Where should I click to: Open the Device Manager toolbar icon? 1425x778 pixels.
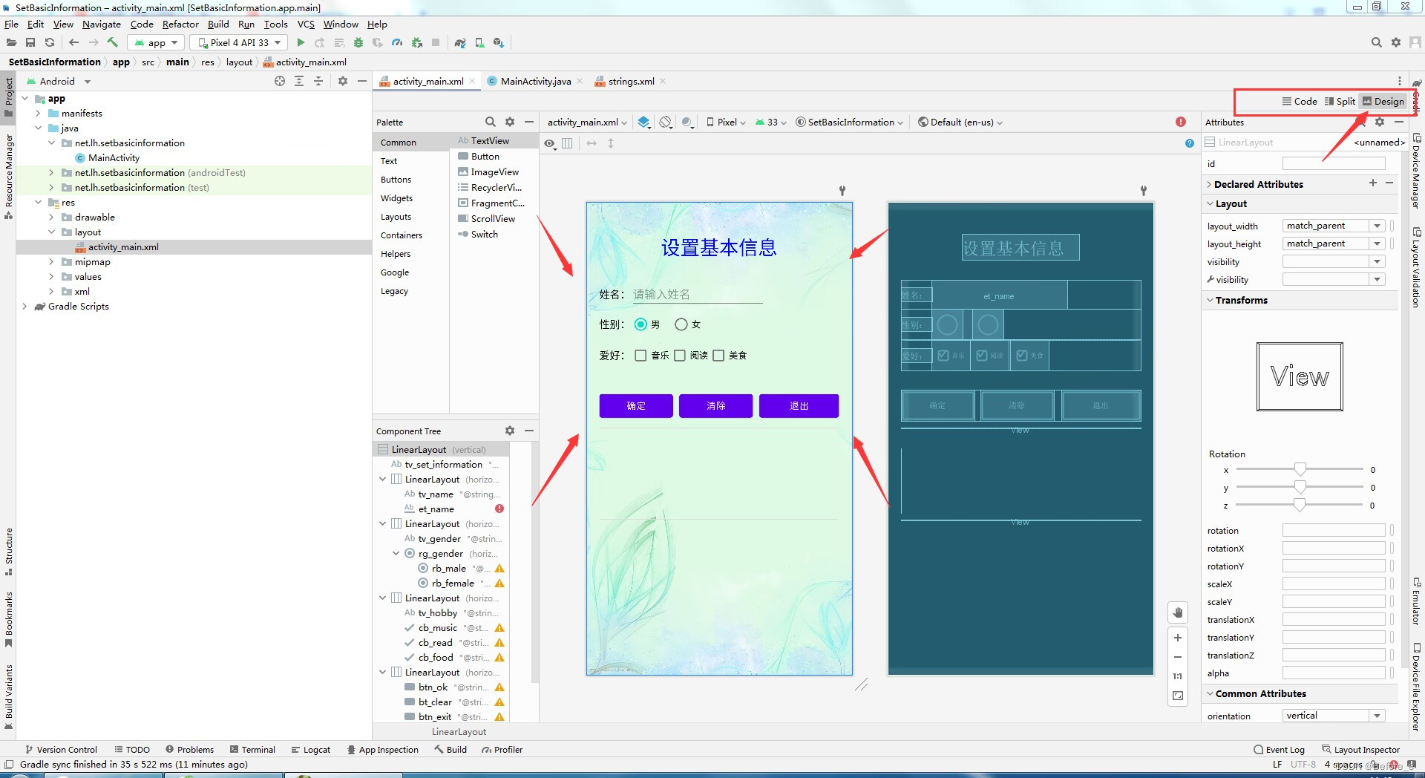479,42
